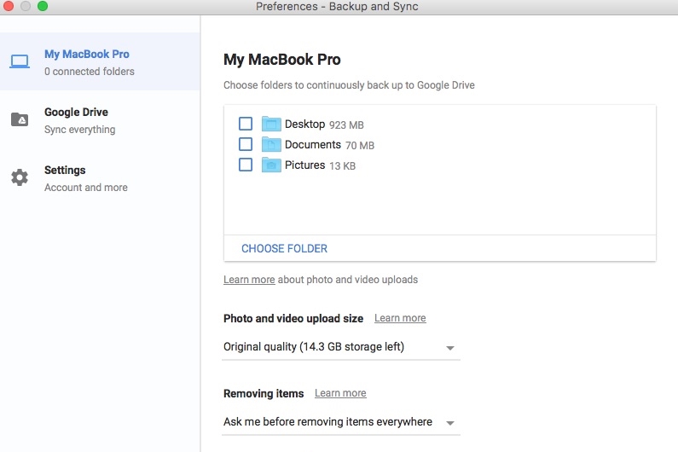Click the 923 MB size text
The width and height of the screenshot is (678, 452).
click(x=346, y=125)
